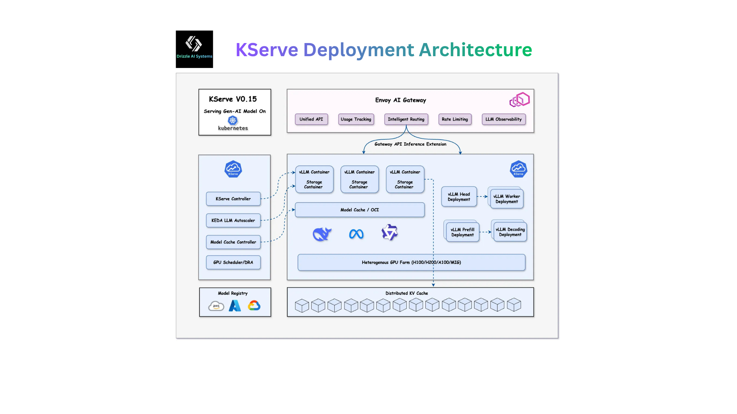Image resolution: width=737 pixels, height=414 pixels.
Task: Click the Meta infinity logo
Action: pos(356,234)
